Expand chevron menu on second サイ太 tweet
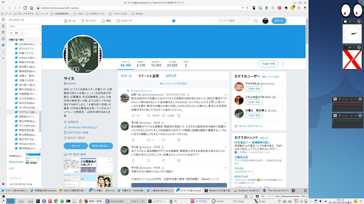The width and height of the screenshot is (364, 204). 225,147
